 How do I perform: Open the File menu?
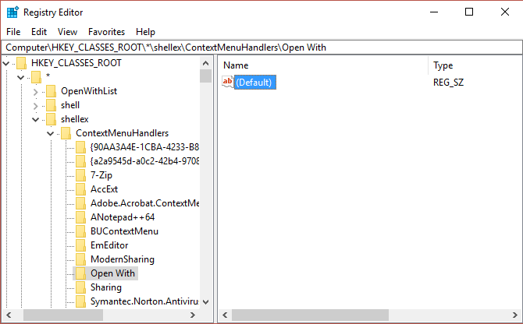[x=14, y=32]
